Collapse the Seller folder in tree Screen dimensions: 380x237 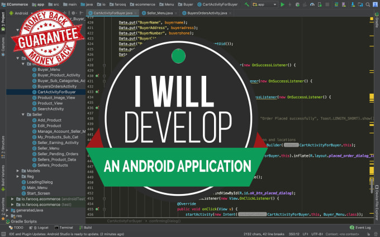(23, 114)
